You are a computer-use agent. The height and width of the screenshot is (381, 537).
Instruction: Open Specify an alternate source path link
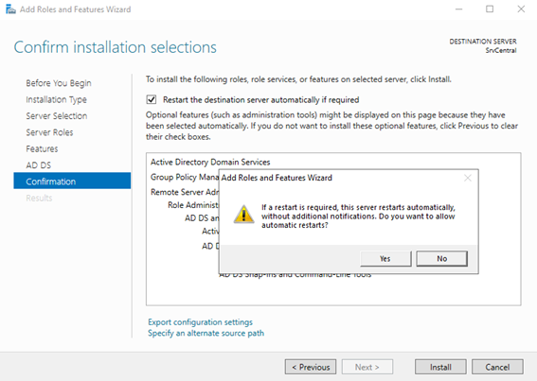coord(206,333)
